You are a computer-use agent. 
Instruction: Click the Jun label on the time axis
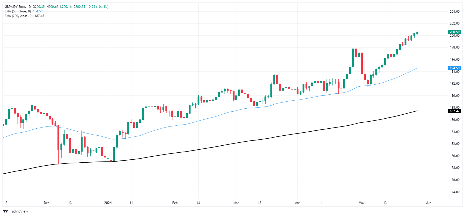429,203
